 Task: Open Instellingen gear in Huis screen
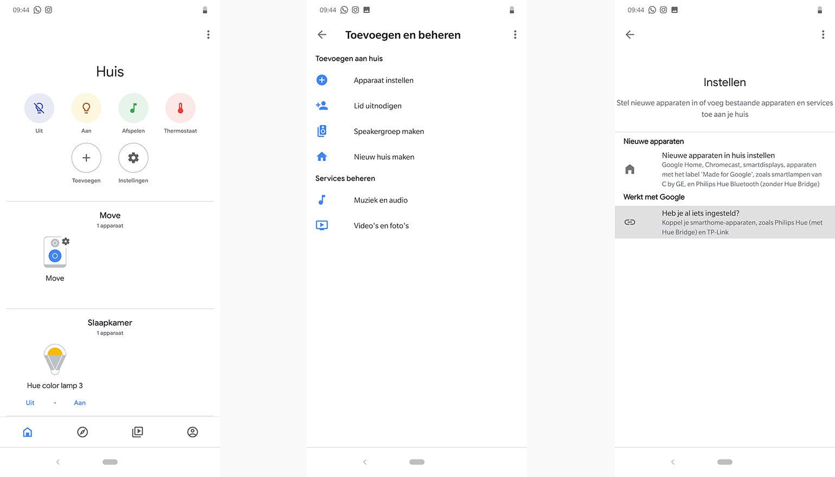[x=133, y=158]
